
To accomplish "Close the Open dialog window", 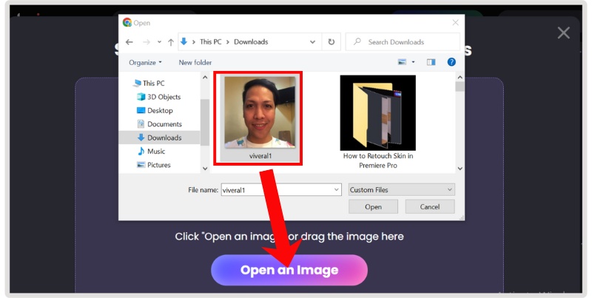I will point(455,23).
